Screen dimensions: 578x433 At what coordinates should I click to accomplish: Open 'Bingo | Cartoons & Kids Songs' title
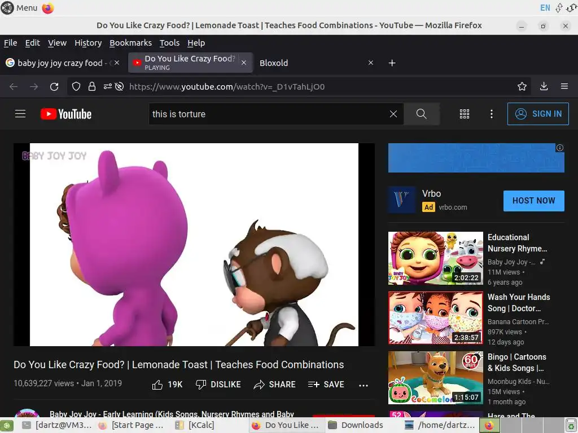[517, 363]
